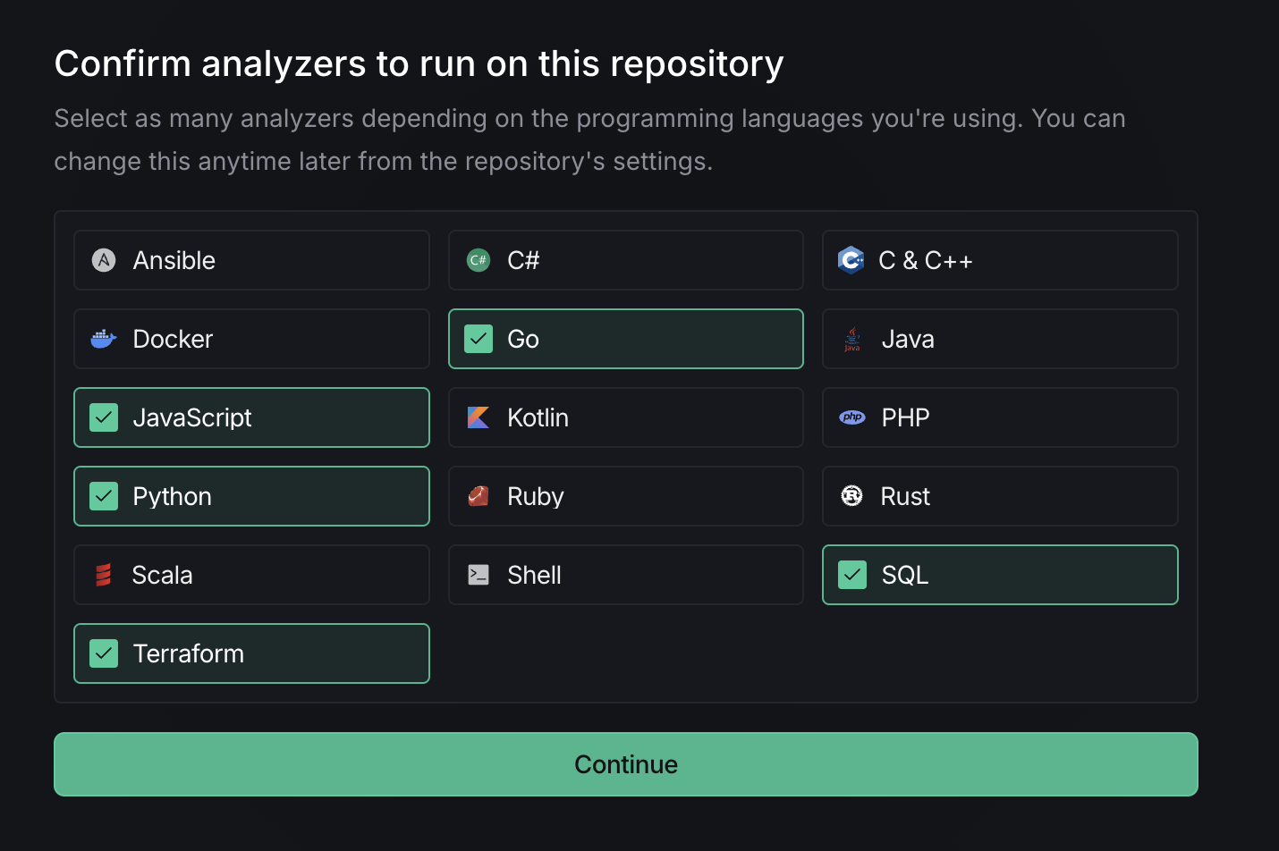Click the Scala red logo icon

[x=104, y=575]
